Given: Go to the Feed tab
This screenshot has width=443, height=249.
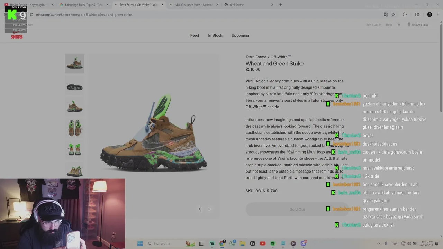Looking at the screenshot, I should pyautogui.click(x=195, y=35).
